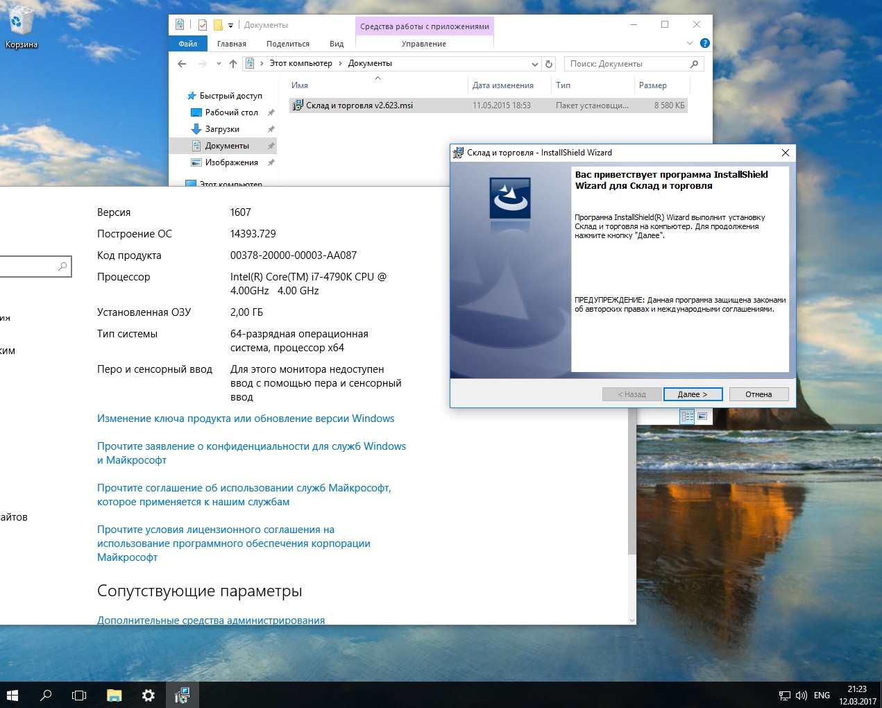
Task: Sort files by Дата изменения column
Action: (x=509, y=85)
